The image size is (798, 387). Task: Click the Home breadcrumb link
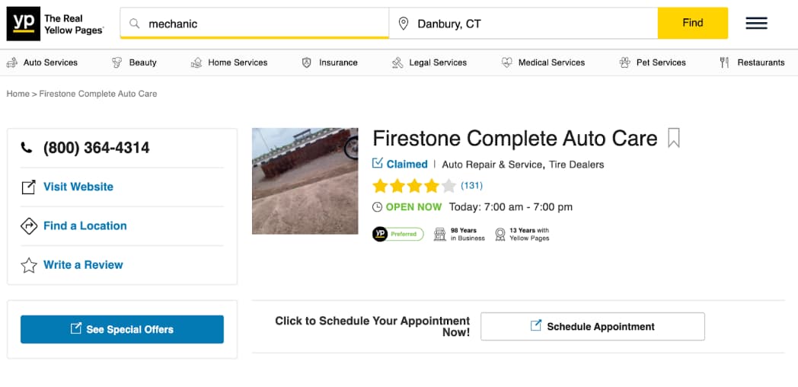tap(18, 94)
